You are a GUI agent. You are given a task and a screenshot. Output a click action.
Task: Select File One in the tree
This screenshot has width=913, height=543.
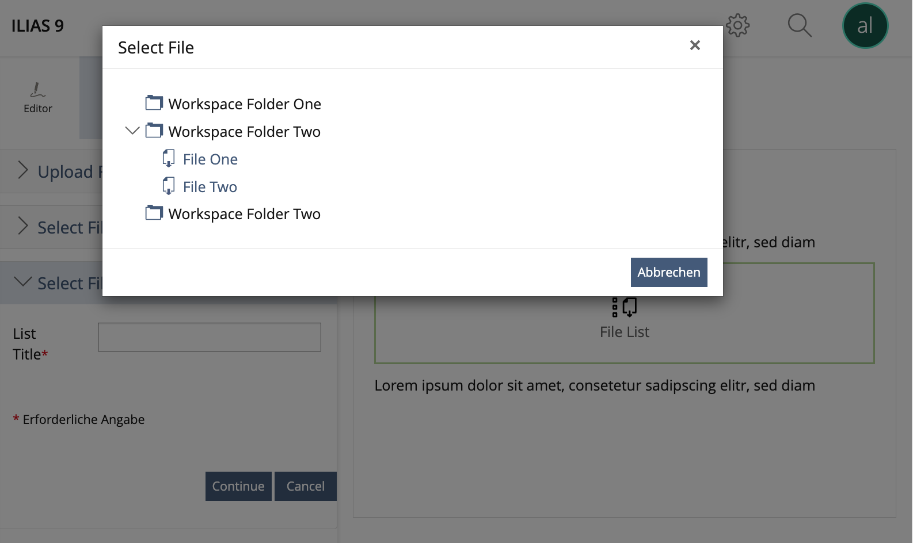tap(210, 159)
